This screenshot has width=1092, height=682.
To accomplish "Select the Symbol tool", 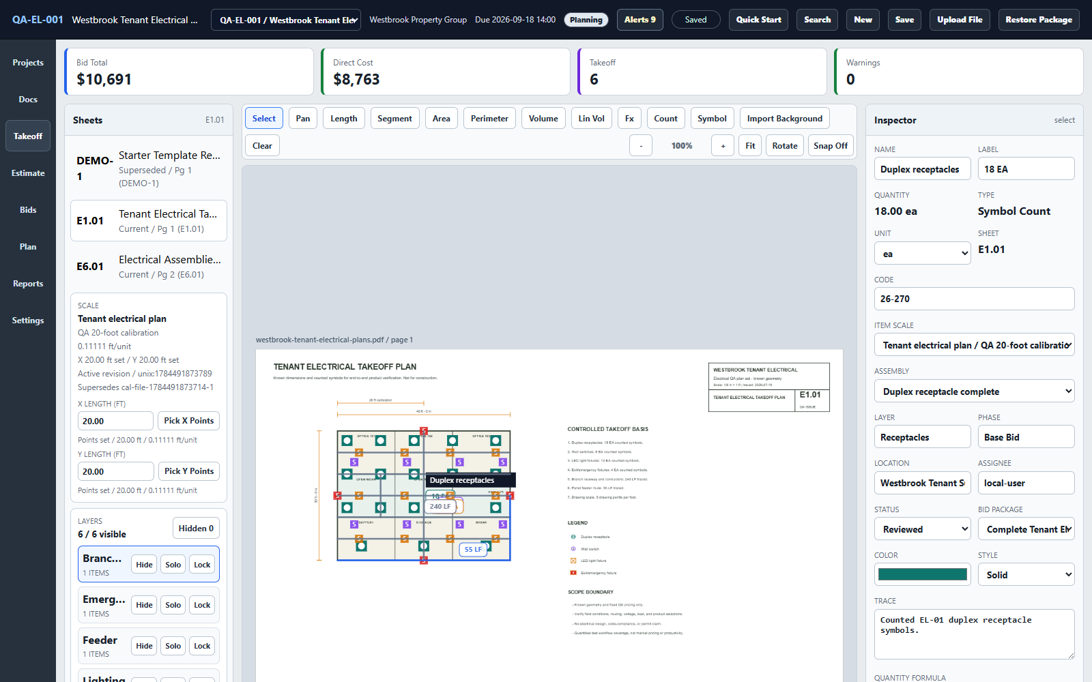I will [x=712, y=119].
